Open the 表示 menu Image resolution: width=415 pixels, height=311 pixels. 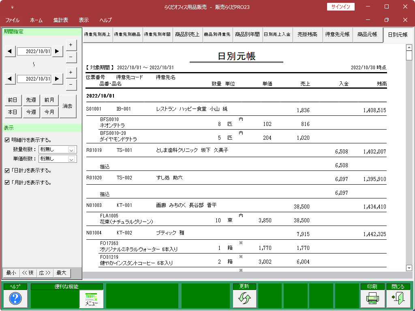83,20
